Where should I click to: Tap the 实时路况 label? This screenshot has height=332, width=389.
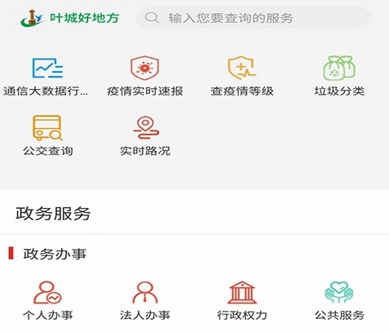[x=145, y=151]
